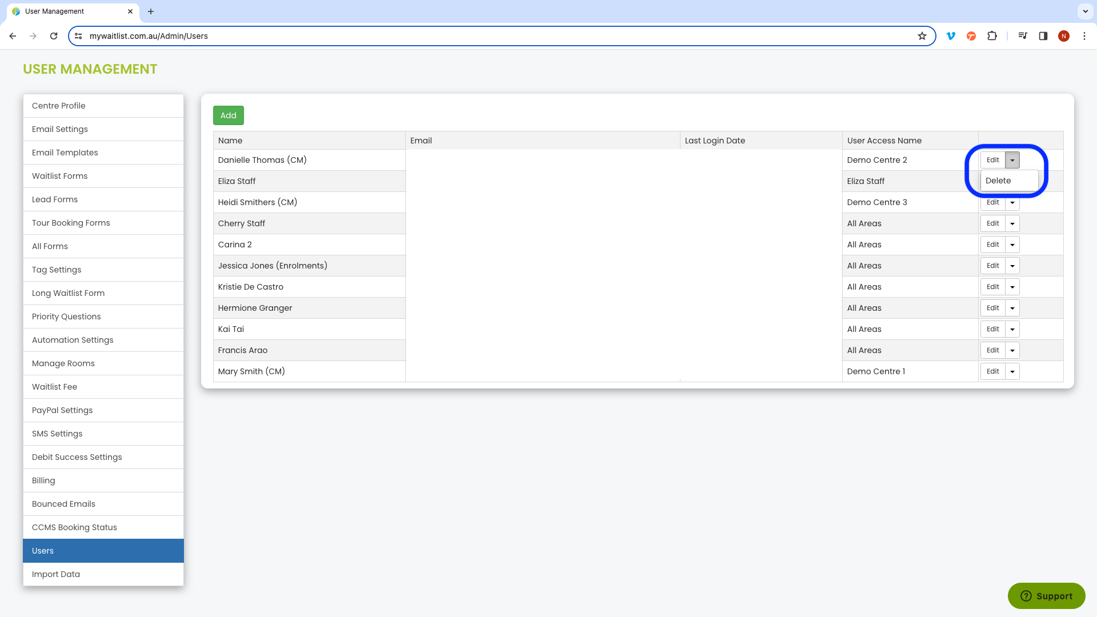Open dropdown arrow for Jessica Jones row
The width and height of the screenshot is (1097, 617).
click(1012, 266)
